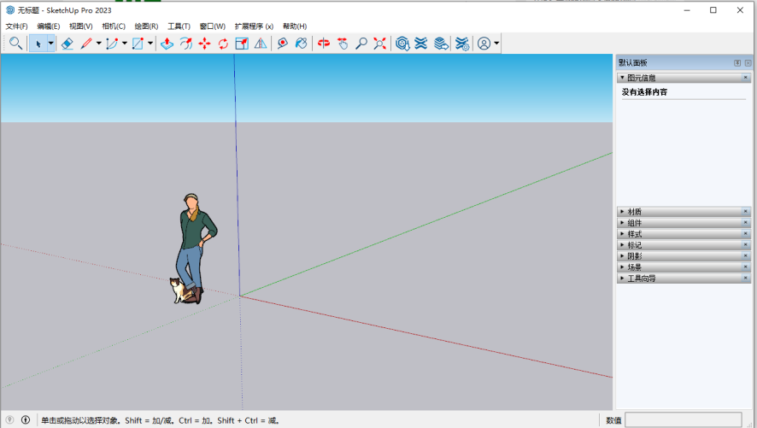This screenshot has height=428, width=757.
Task: Open the Extension Manager icon
Action: click(x=462, y=44)
